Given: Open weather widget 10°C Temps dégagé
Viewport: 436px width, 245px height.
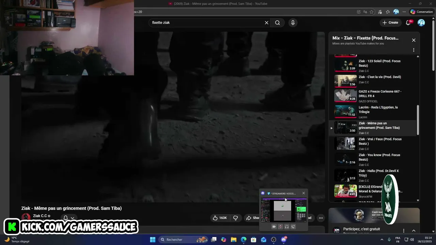Looking at the screenshot, I should 17,240.
